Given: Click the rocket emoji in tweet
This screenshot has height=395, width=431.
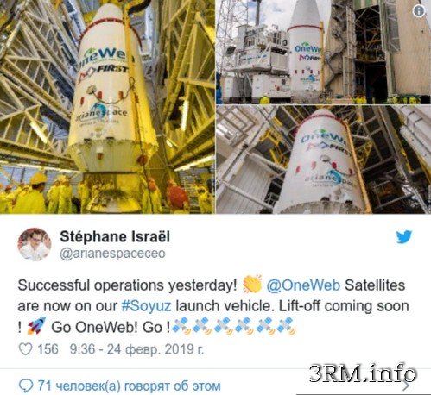Looking at the screenshot, I should point(36,326).
